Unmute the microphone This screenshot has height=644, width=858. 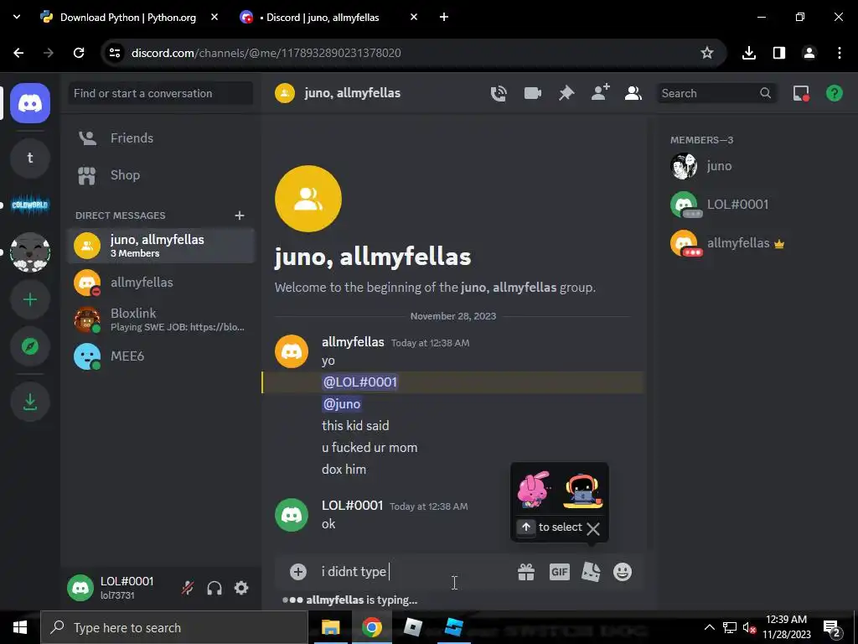187,588
